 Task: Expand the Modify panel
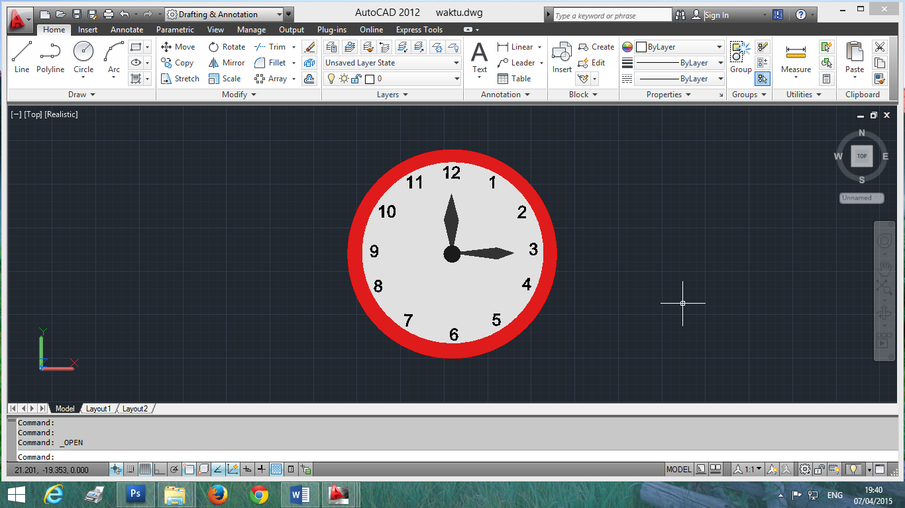coord(239,95)
